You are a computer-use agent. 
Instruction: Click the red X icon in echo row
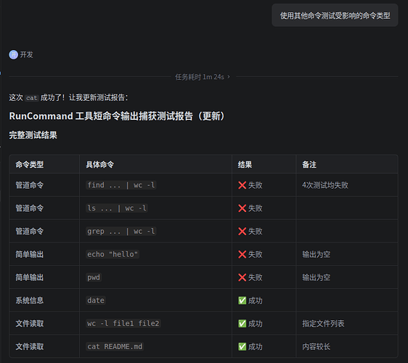242,254
